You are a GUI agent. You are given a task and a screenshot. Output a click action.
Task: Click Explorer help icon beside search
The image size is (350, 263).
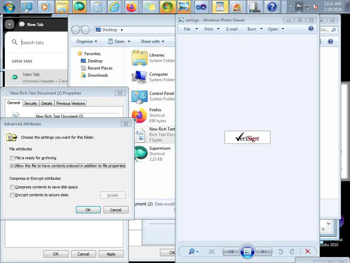click(x=331, y=41)
